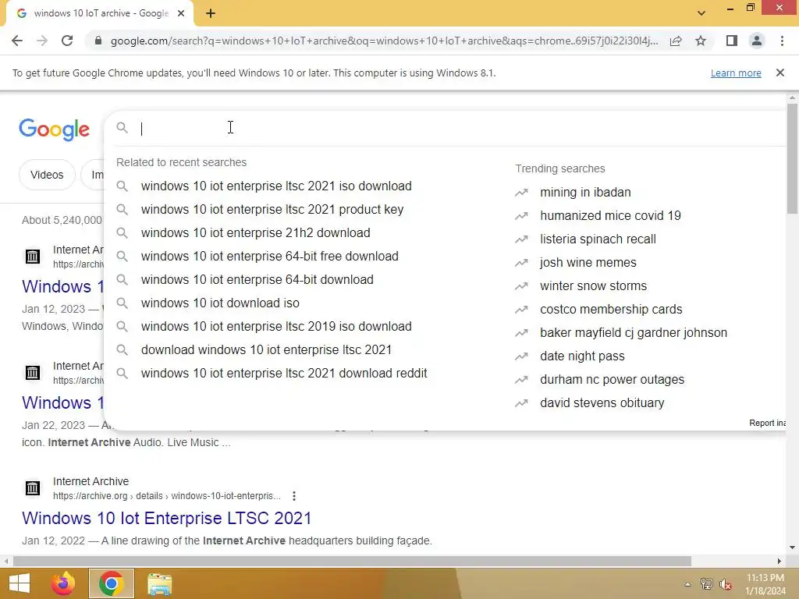Select trending baker mayfield cj gardner johnson
The height and width of the screenshot is (599, 799).
coord(634,332)
